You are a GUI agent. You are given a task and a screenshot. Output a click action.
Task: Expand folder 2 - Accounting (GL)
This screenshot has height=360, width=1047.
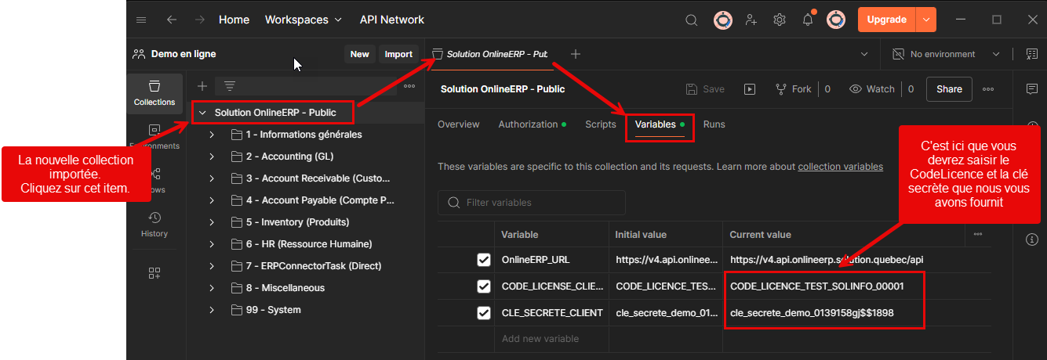[x=212, y=157]
